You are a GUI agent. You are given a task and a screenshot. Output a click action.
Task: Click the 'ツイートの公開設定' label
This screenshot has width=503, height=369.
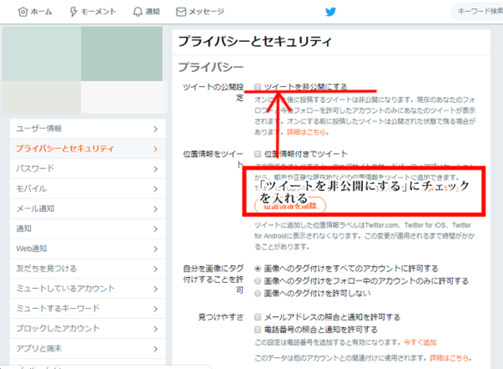coord(213,92)
